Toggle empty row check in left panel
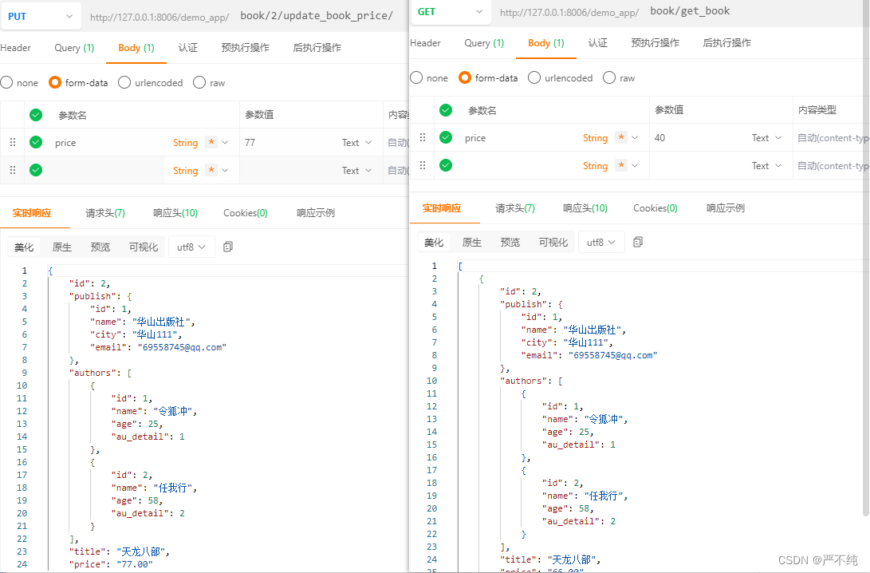This screenshot has width=870, height=573. 36,170
